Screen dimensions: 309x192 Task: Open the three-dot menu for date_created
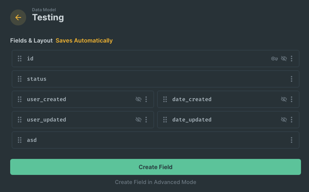[x=292, y=99]
